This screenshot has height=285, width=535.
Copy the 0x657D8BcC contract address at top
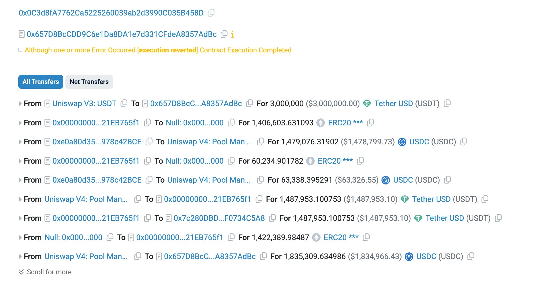[224, 34]
